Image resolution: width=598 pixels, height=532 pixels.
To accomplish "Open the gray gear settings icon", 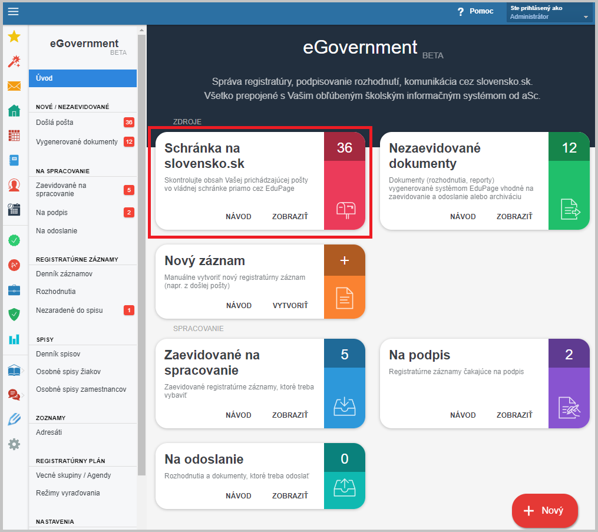I will coord(14,444).
